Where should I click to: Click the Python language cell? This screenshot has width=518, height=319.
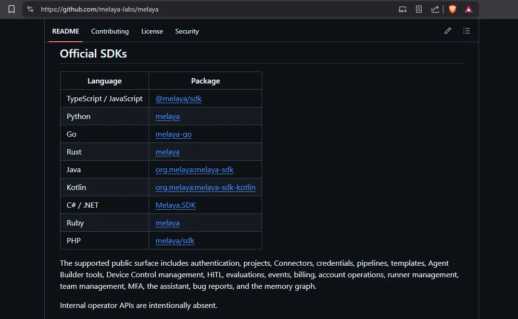pos(104,117)
